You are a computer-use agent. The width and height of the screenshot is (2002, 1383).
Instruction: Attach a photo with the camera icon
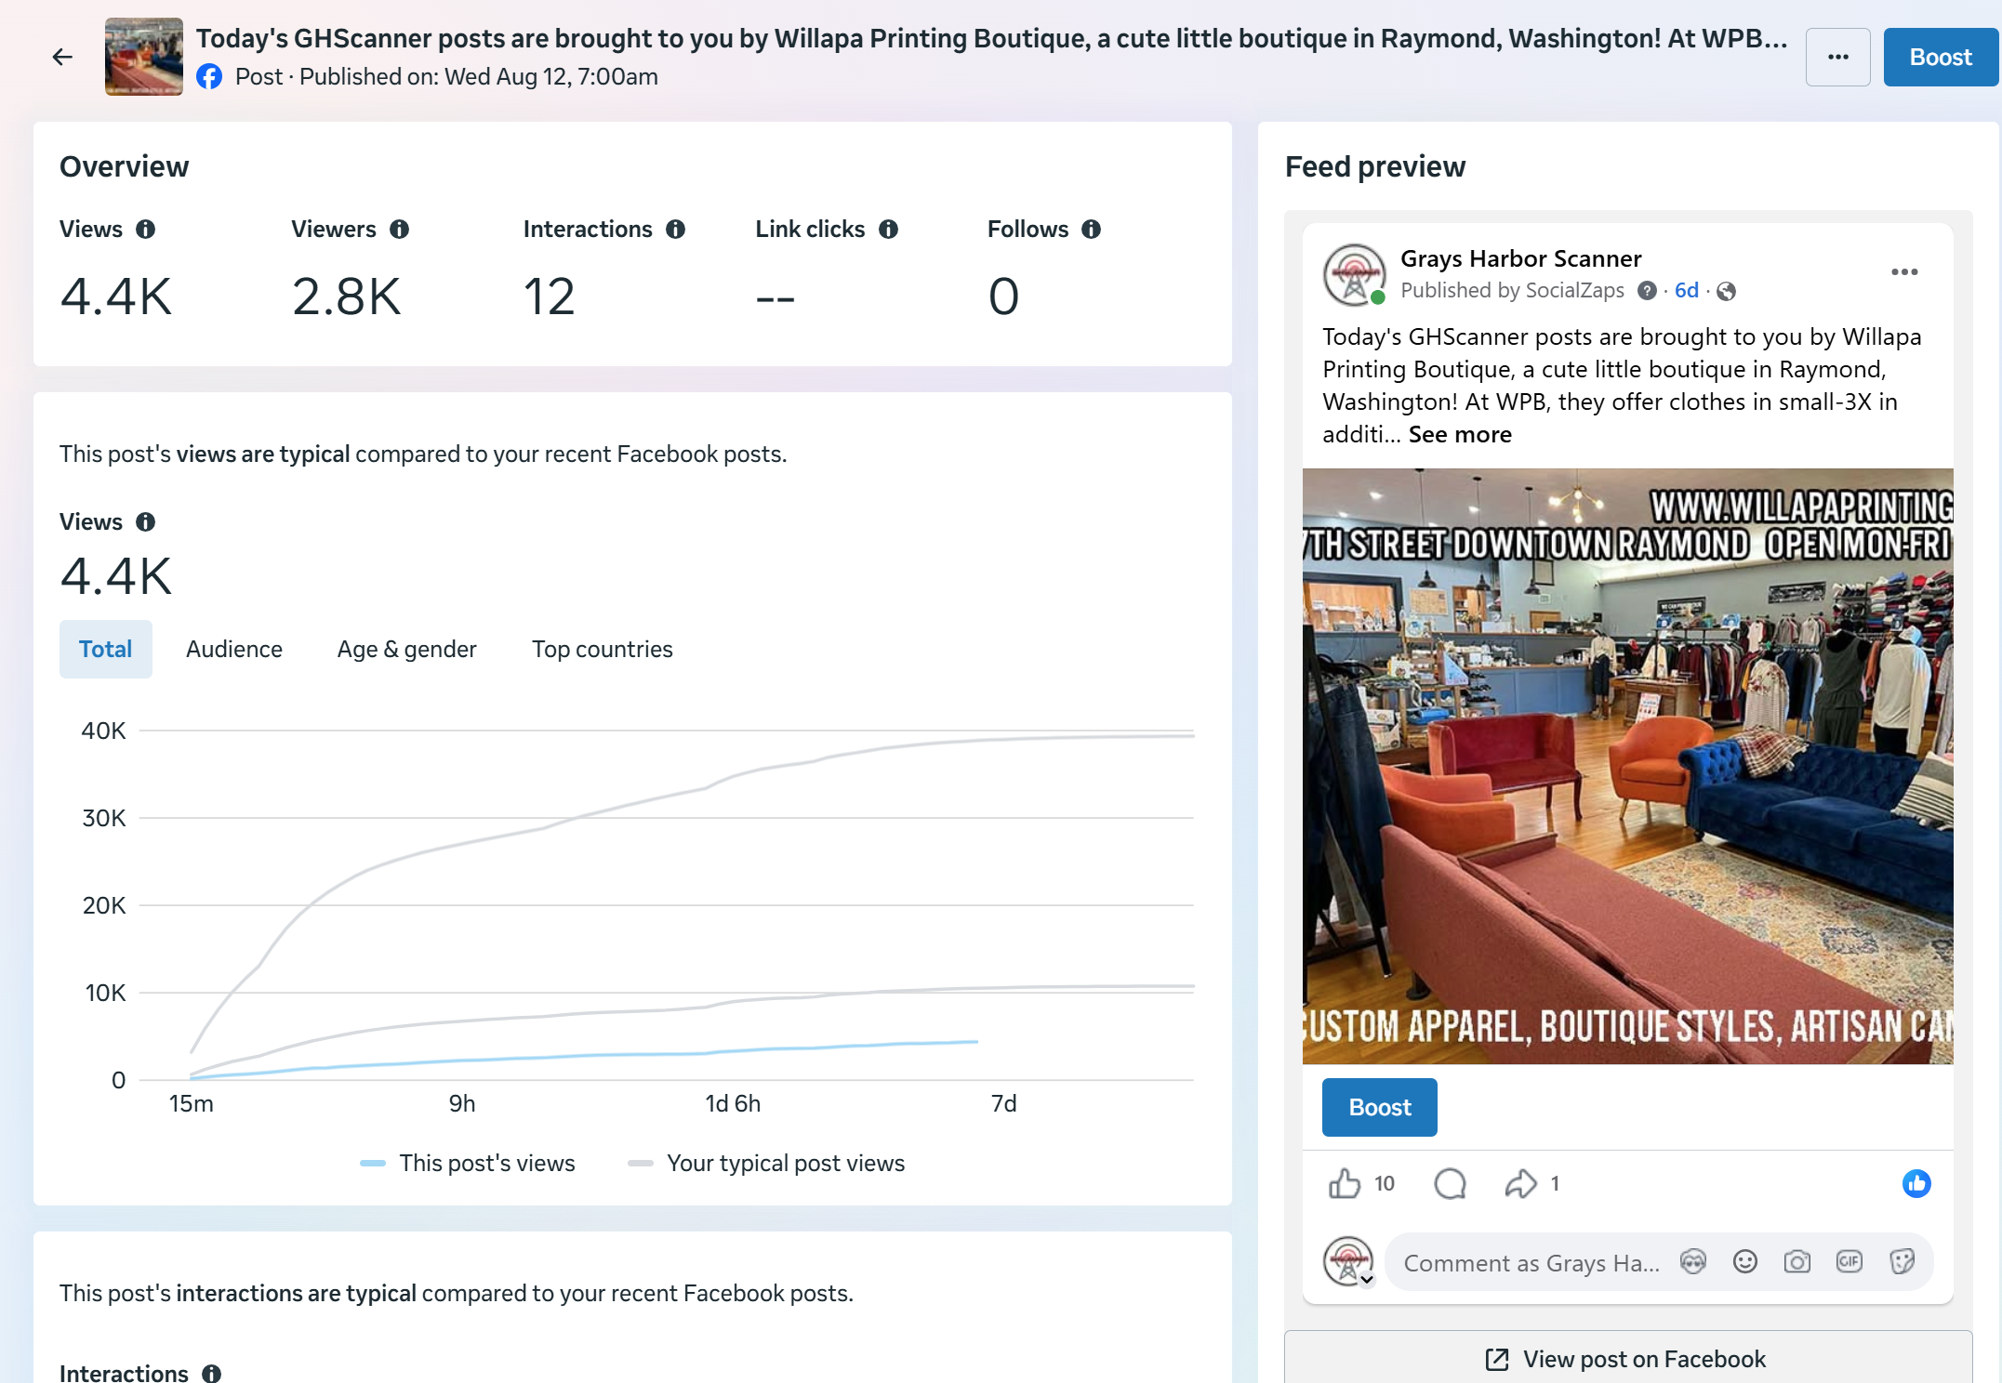point(1797,1261)
